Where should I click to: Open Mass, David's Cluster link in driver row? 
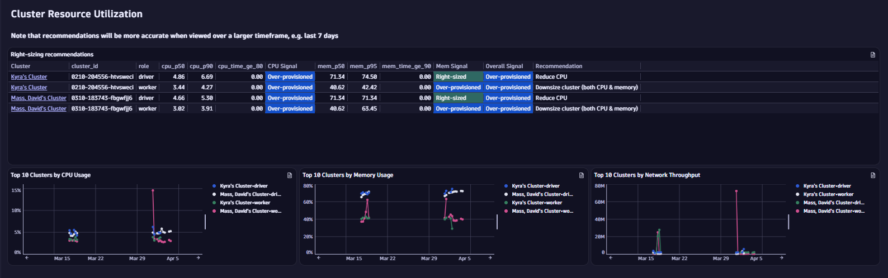pos(39,98)
